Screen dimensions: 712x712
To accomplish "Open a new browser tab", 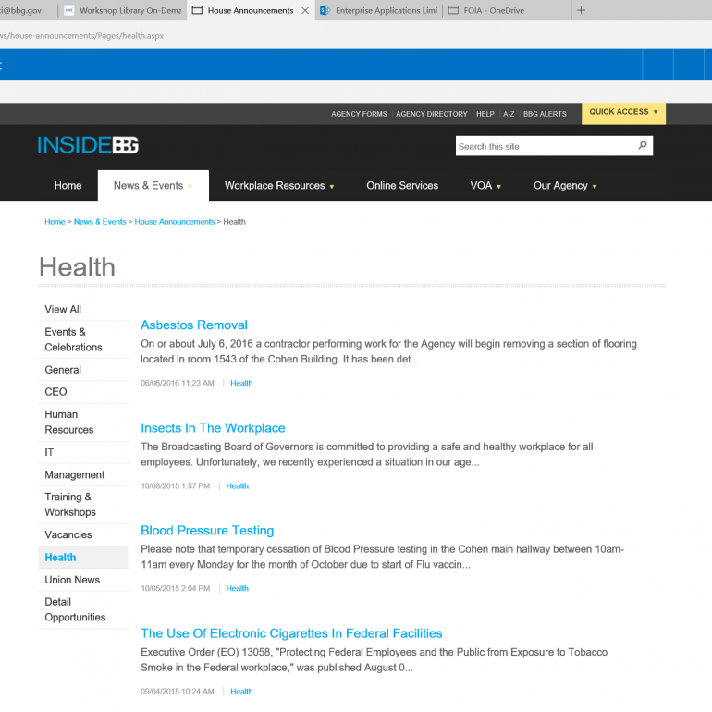I will (581, 11).
